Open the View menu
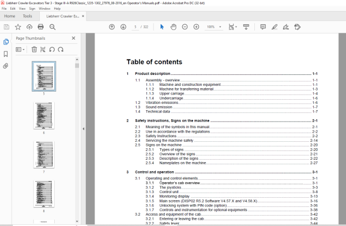Screen dimensions: 346x226 (22, 9)
